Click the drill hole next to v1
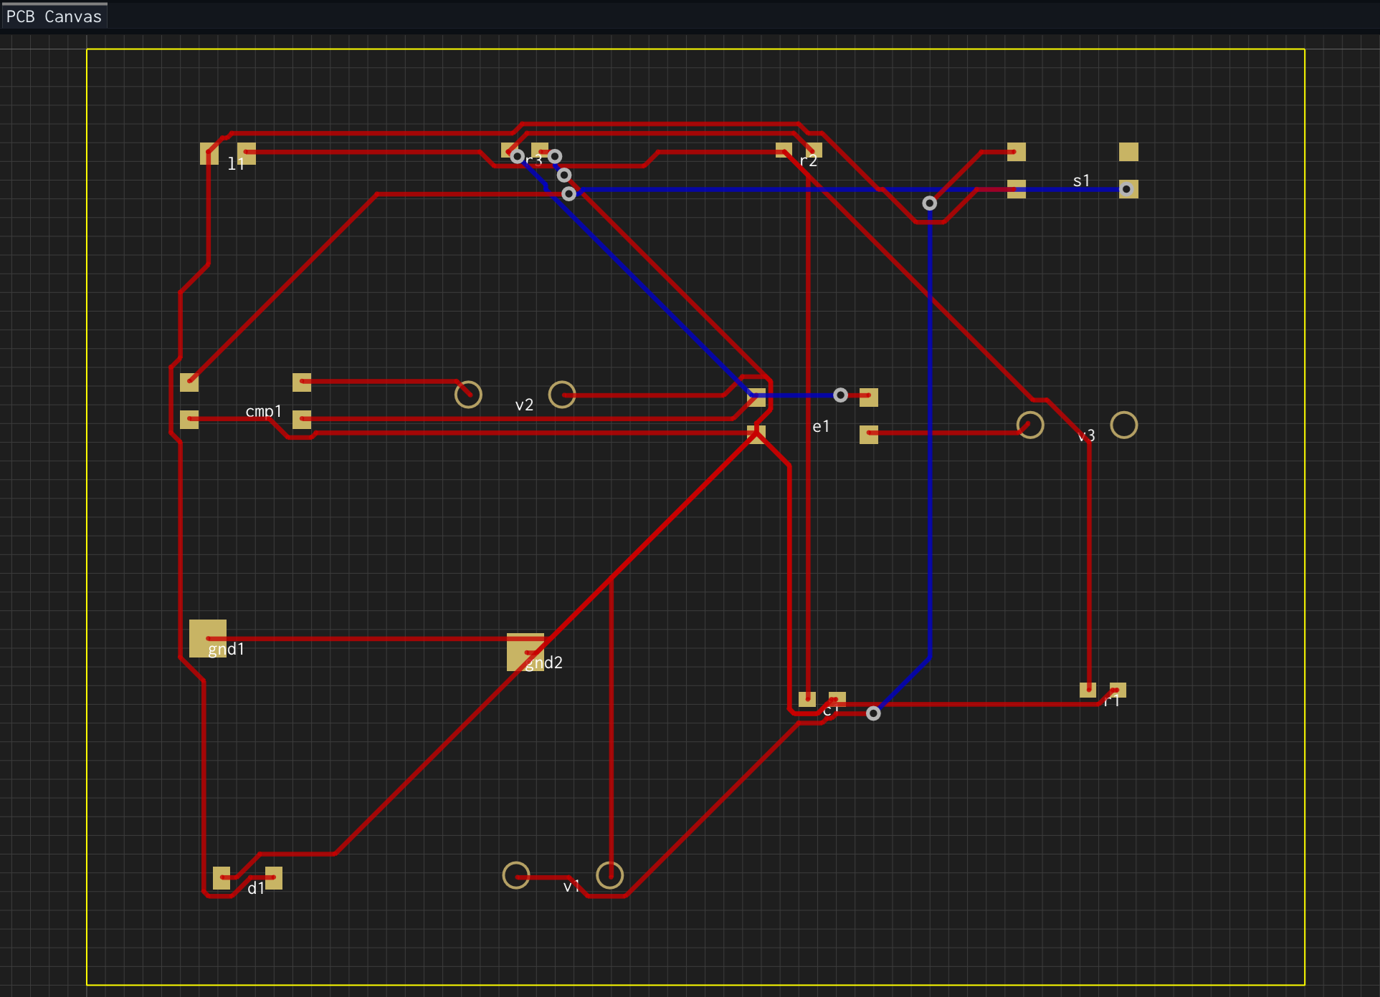 [x=516, y=875]
